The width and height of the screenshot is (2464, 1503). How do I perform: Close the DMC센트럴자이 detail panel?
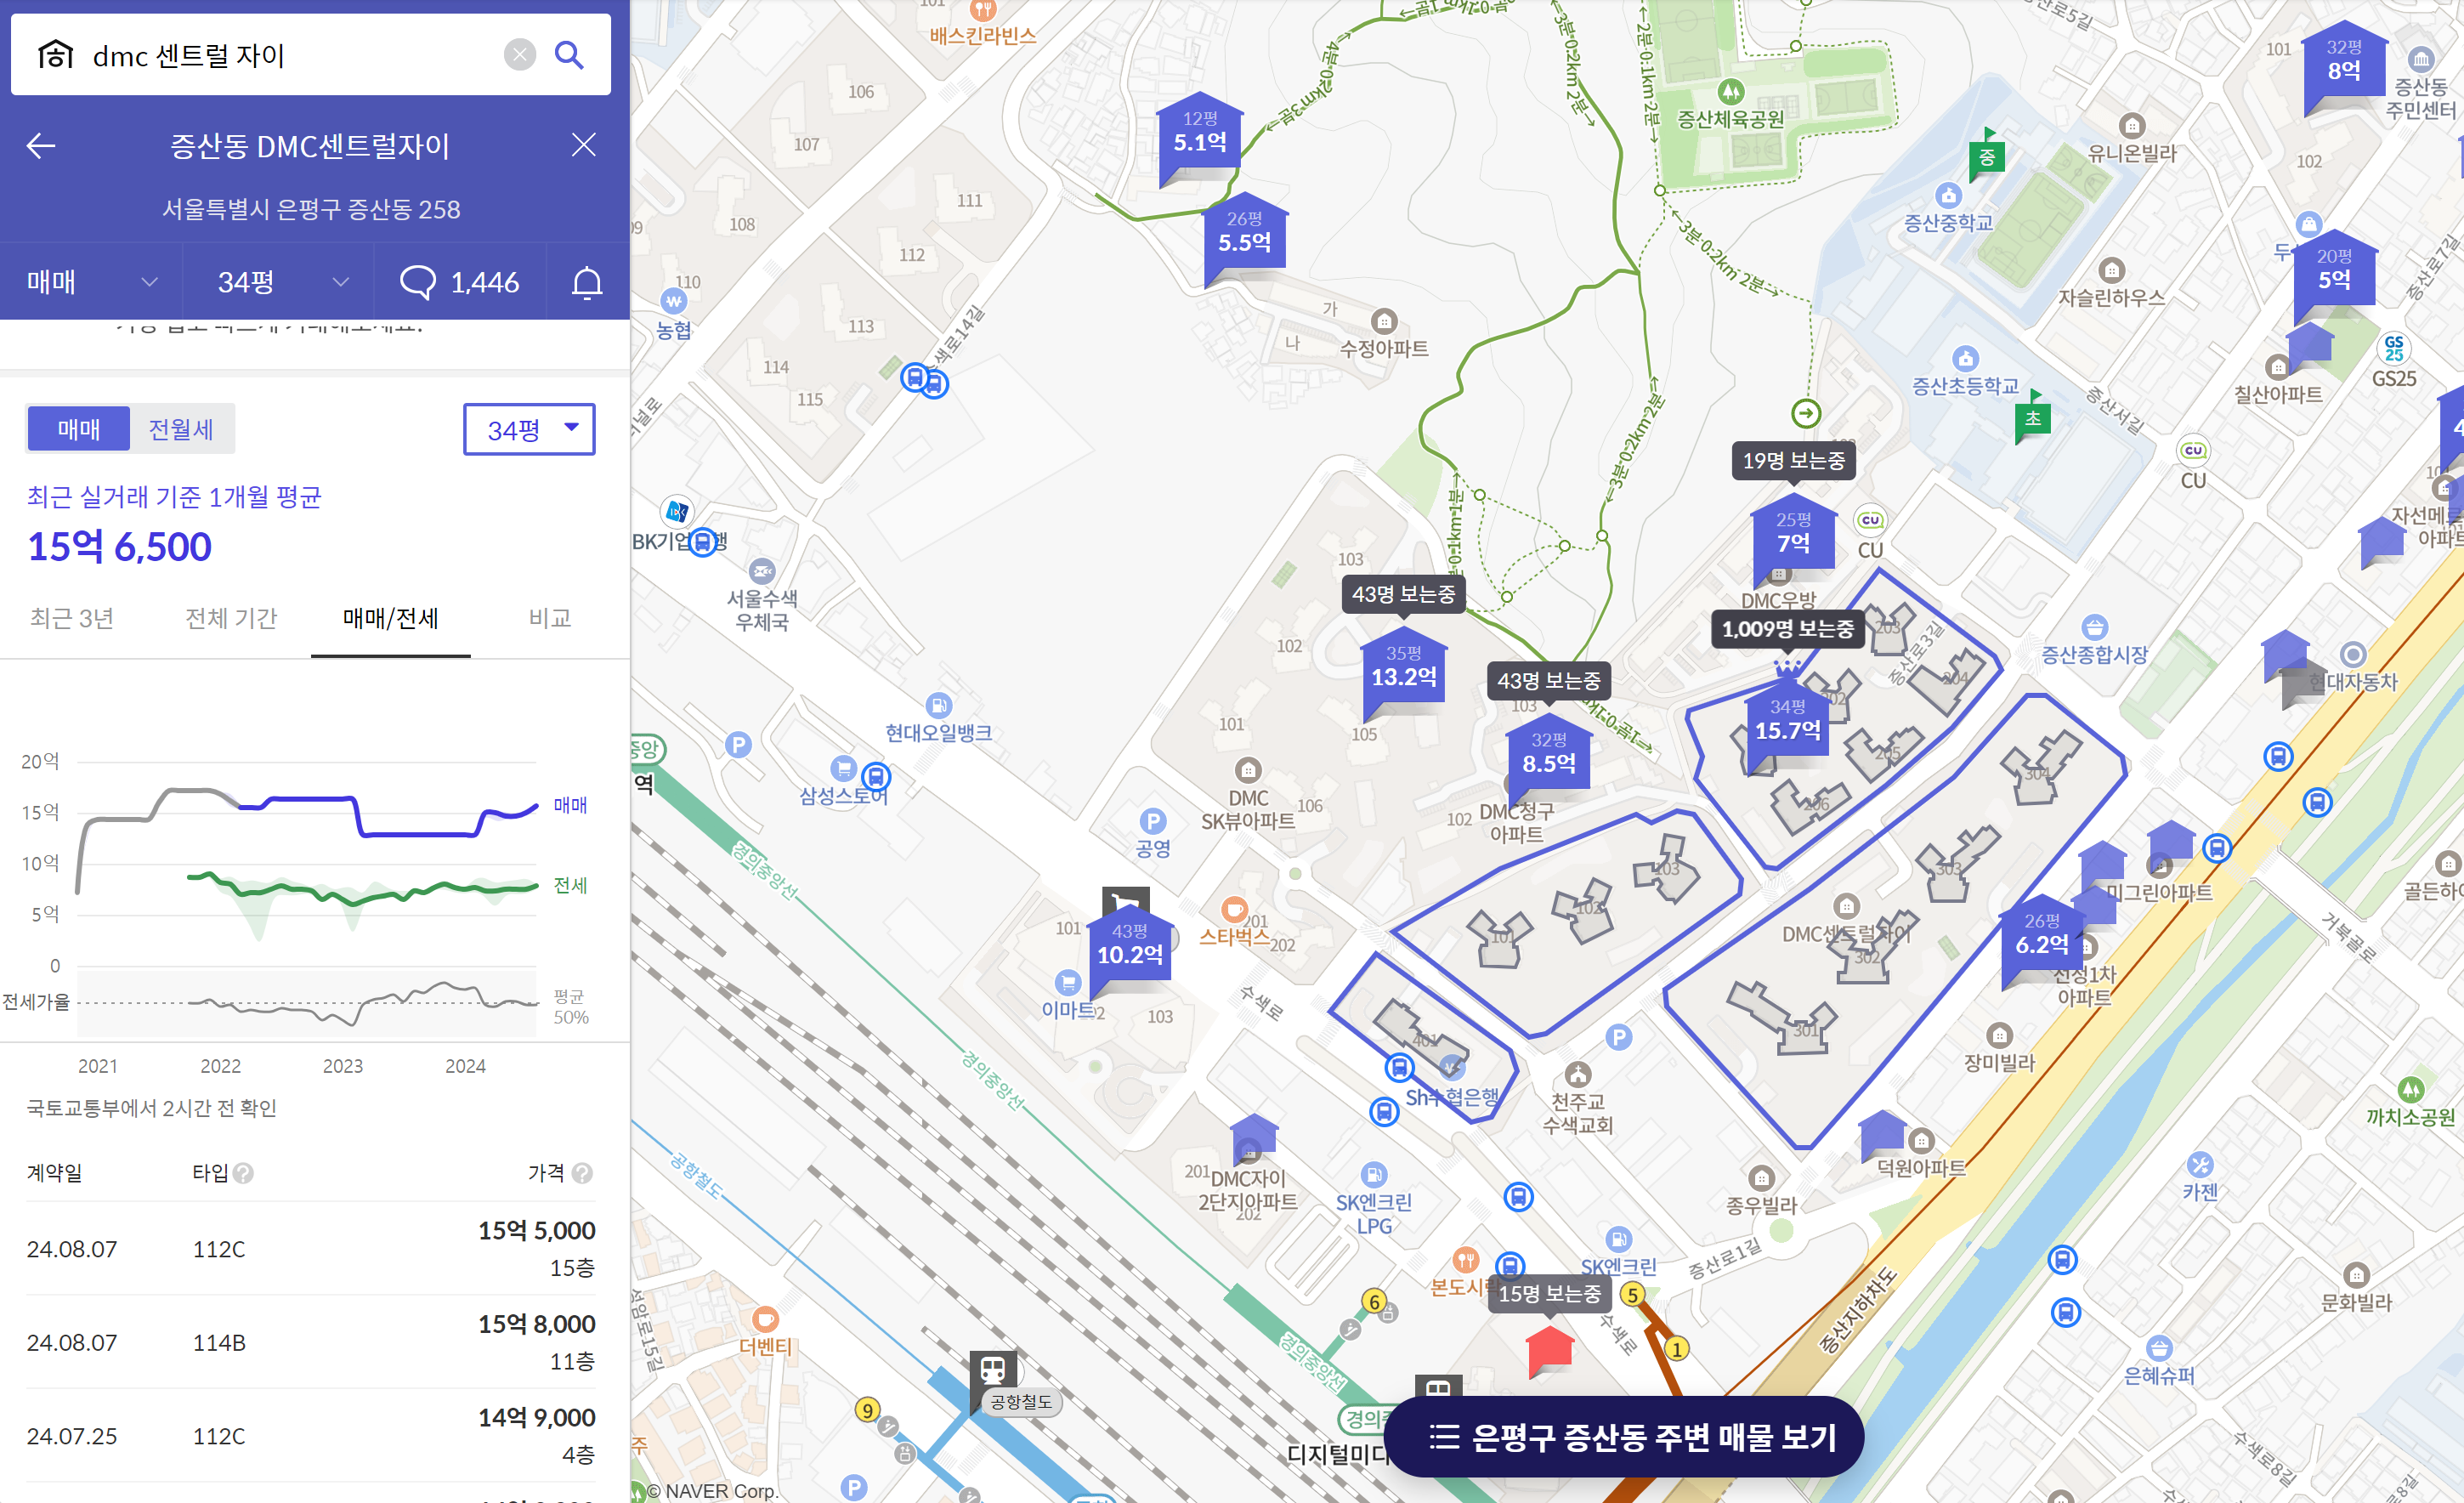[x=584, y=146]
